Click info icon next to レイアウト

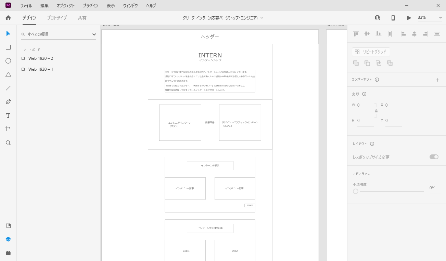pos(372,144)
